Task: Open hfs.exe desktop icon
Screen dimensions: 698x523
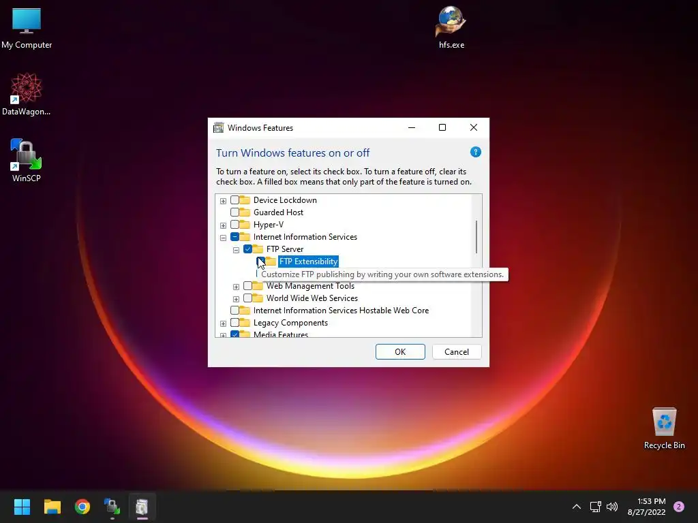Action: pos(451,27)
